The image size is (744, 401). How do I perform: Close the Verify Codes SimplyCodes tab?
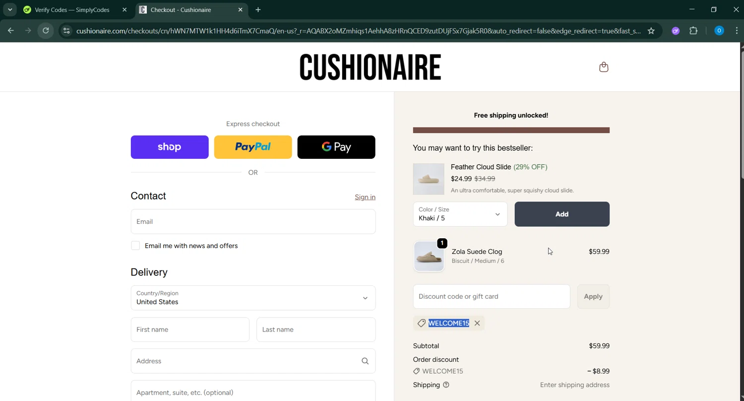(124, 9)
